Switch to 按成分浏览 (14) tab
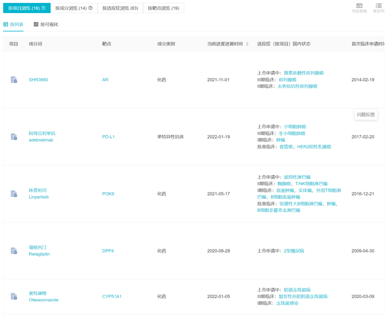 [74, 8]
